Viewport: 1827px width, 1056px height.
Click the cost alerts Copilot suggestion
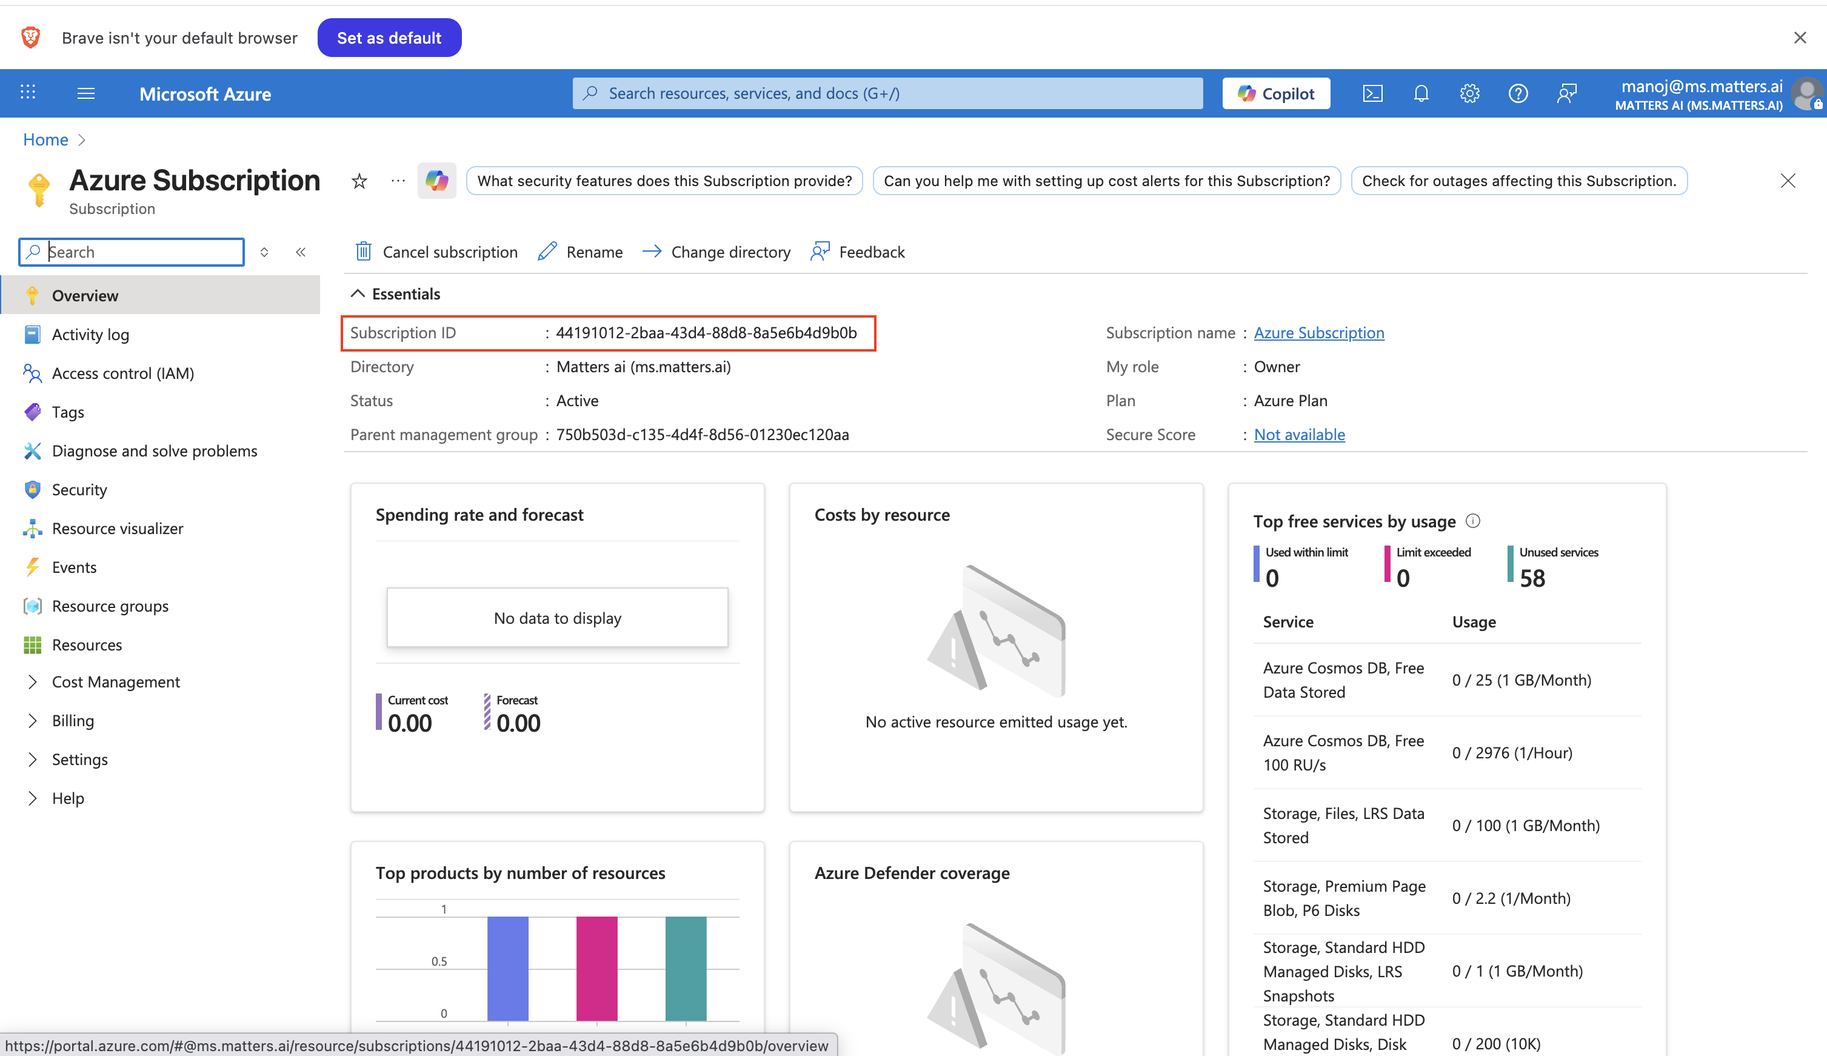pyautogui.click(x=1106, y=181)
